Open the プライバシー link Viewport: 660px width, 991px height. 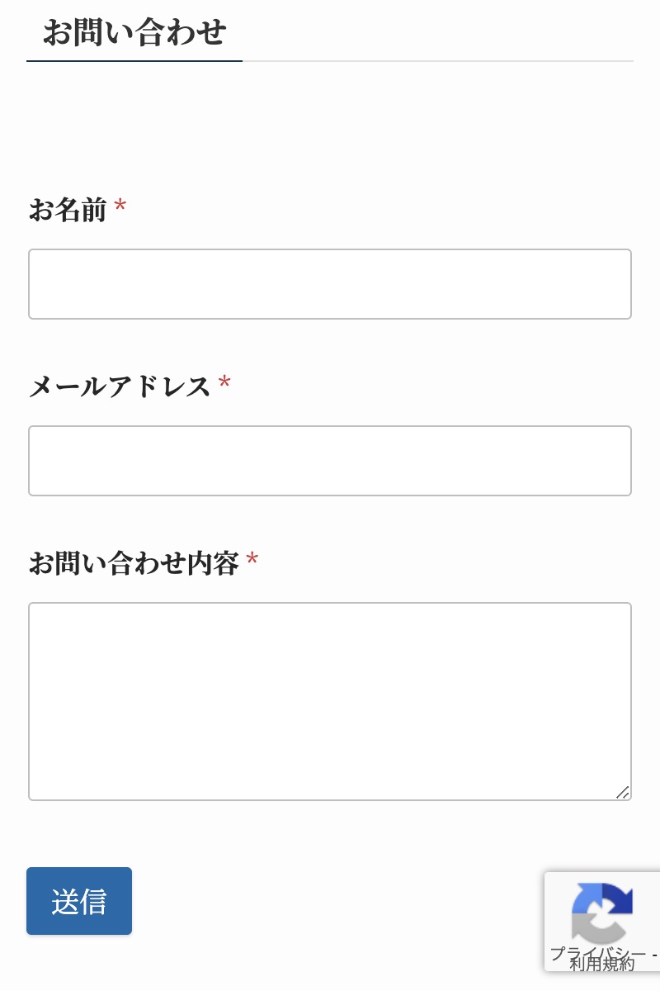598,954
